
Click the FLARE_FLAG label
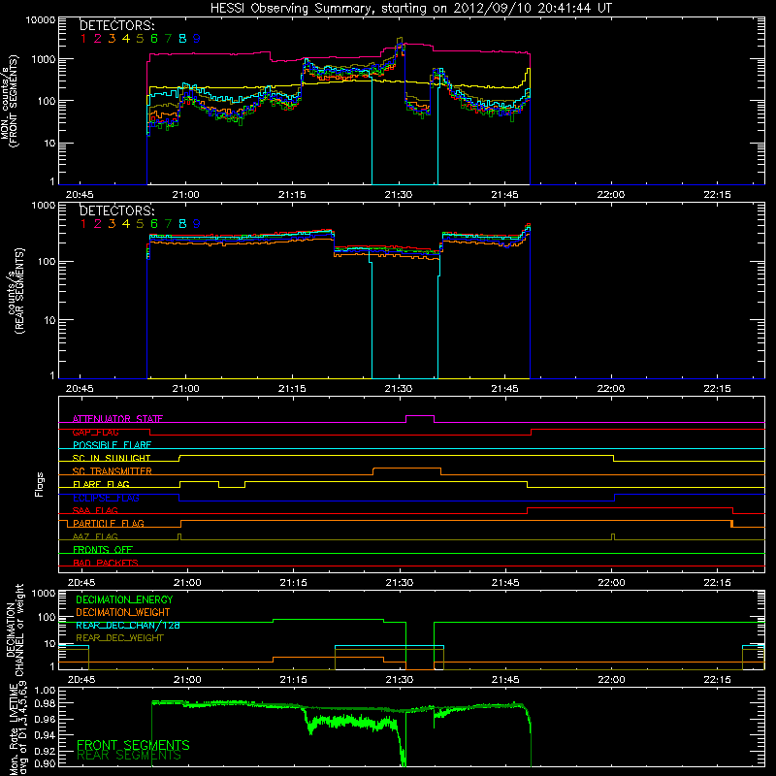pos(101,484)
